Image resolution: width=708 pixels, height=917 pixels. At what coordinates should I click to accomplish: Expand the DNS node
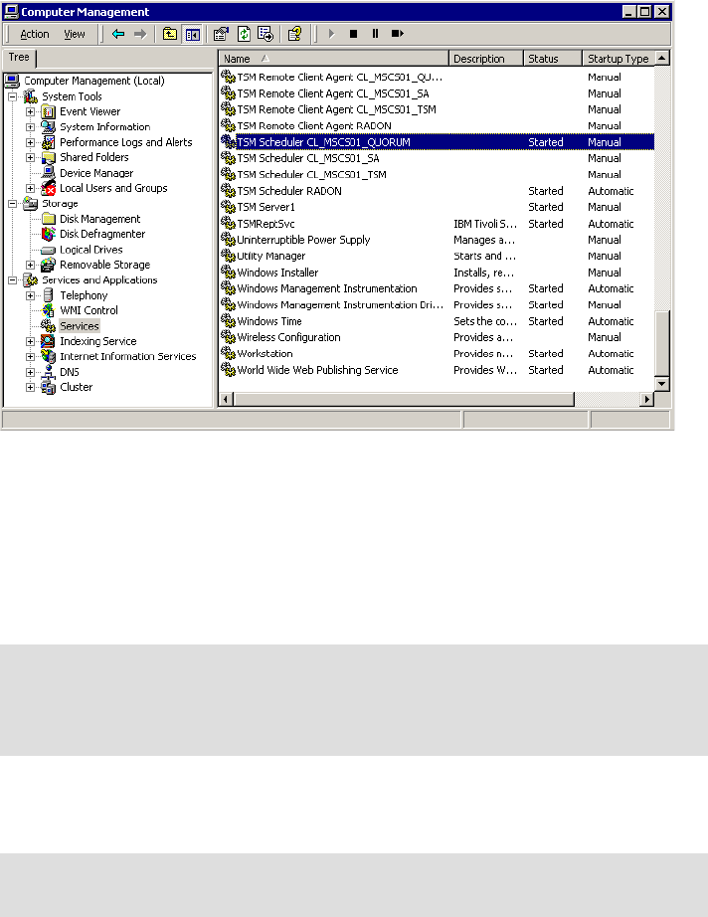(31, 372)
